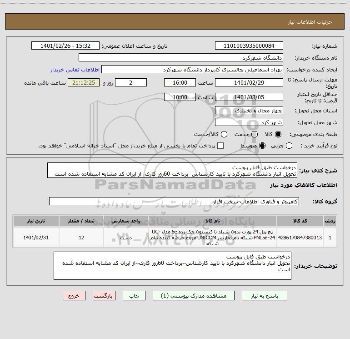Click the اطلاعات کالاهای مورد نیاز heading
The width and height of the screenshot is (350, 339).
tap(303, 185)
